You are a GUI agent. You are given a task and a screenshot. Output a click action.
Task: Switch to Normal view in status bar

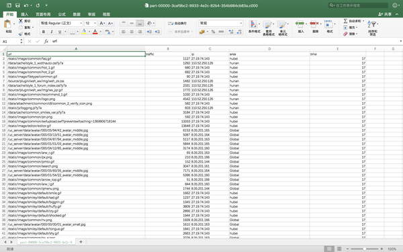[329, 249]
